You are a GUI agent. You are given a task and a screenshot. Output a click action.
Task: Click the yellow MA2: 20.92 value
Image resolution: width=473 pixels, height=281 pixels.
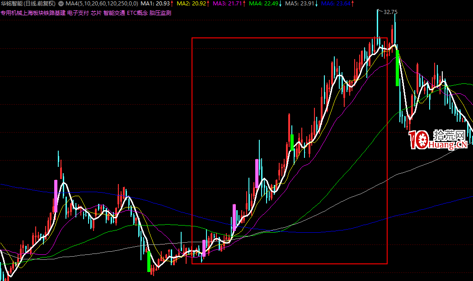[x=191, y=4]
